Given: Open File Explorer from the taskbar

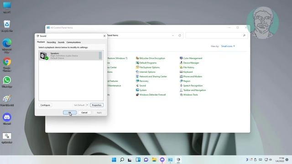Looking at the screenshot, I should tap(154, 159).
